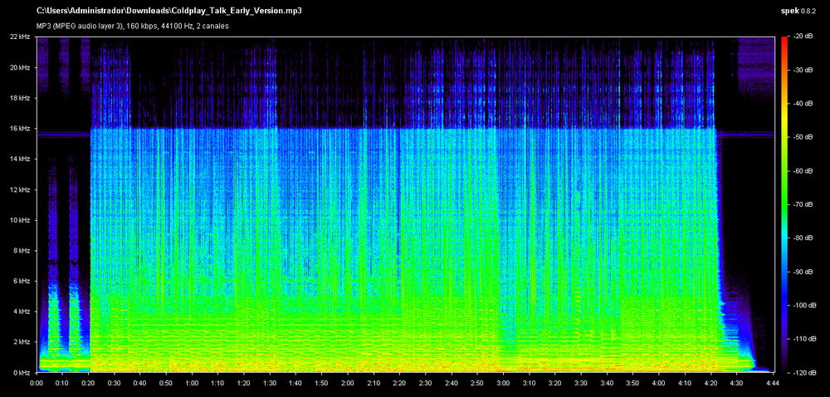The image size is (830, 397).
Task: Click the 4:30 time axis label
Action: (x=737, y=382)
